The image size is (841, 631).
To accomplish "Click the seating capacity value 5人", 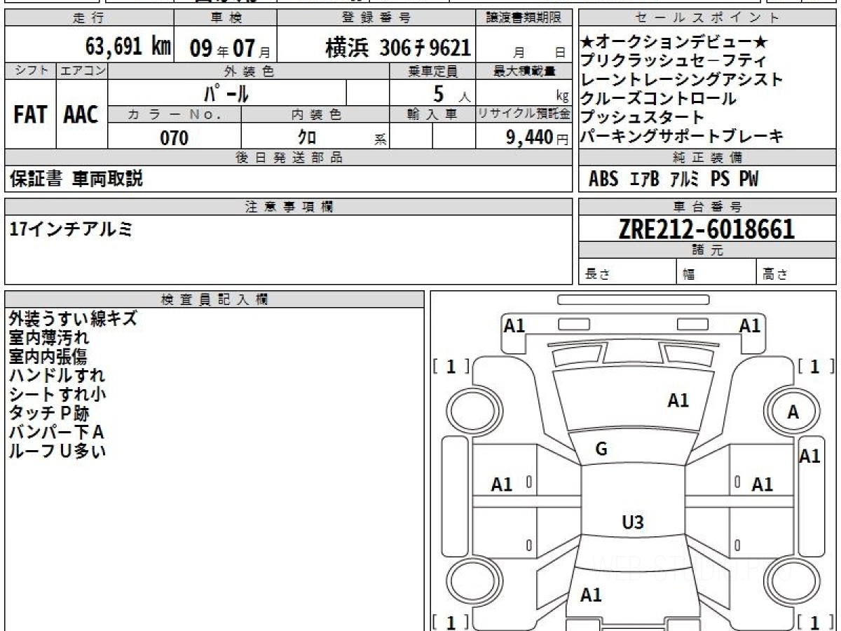I will pos(451,93).
